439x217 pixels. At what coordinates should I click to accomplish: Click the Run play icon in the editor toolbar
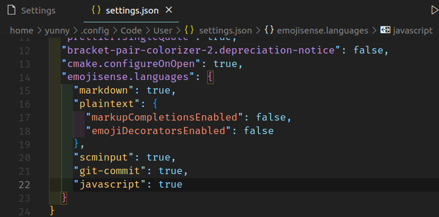click(435, 11)
